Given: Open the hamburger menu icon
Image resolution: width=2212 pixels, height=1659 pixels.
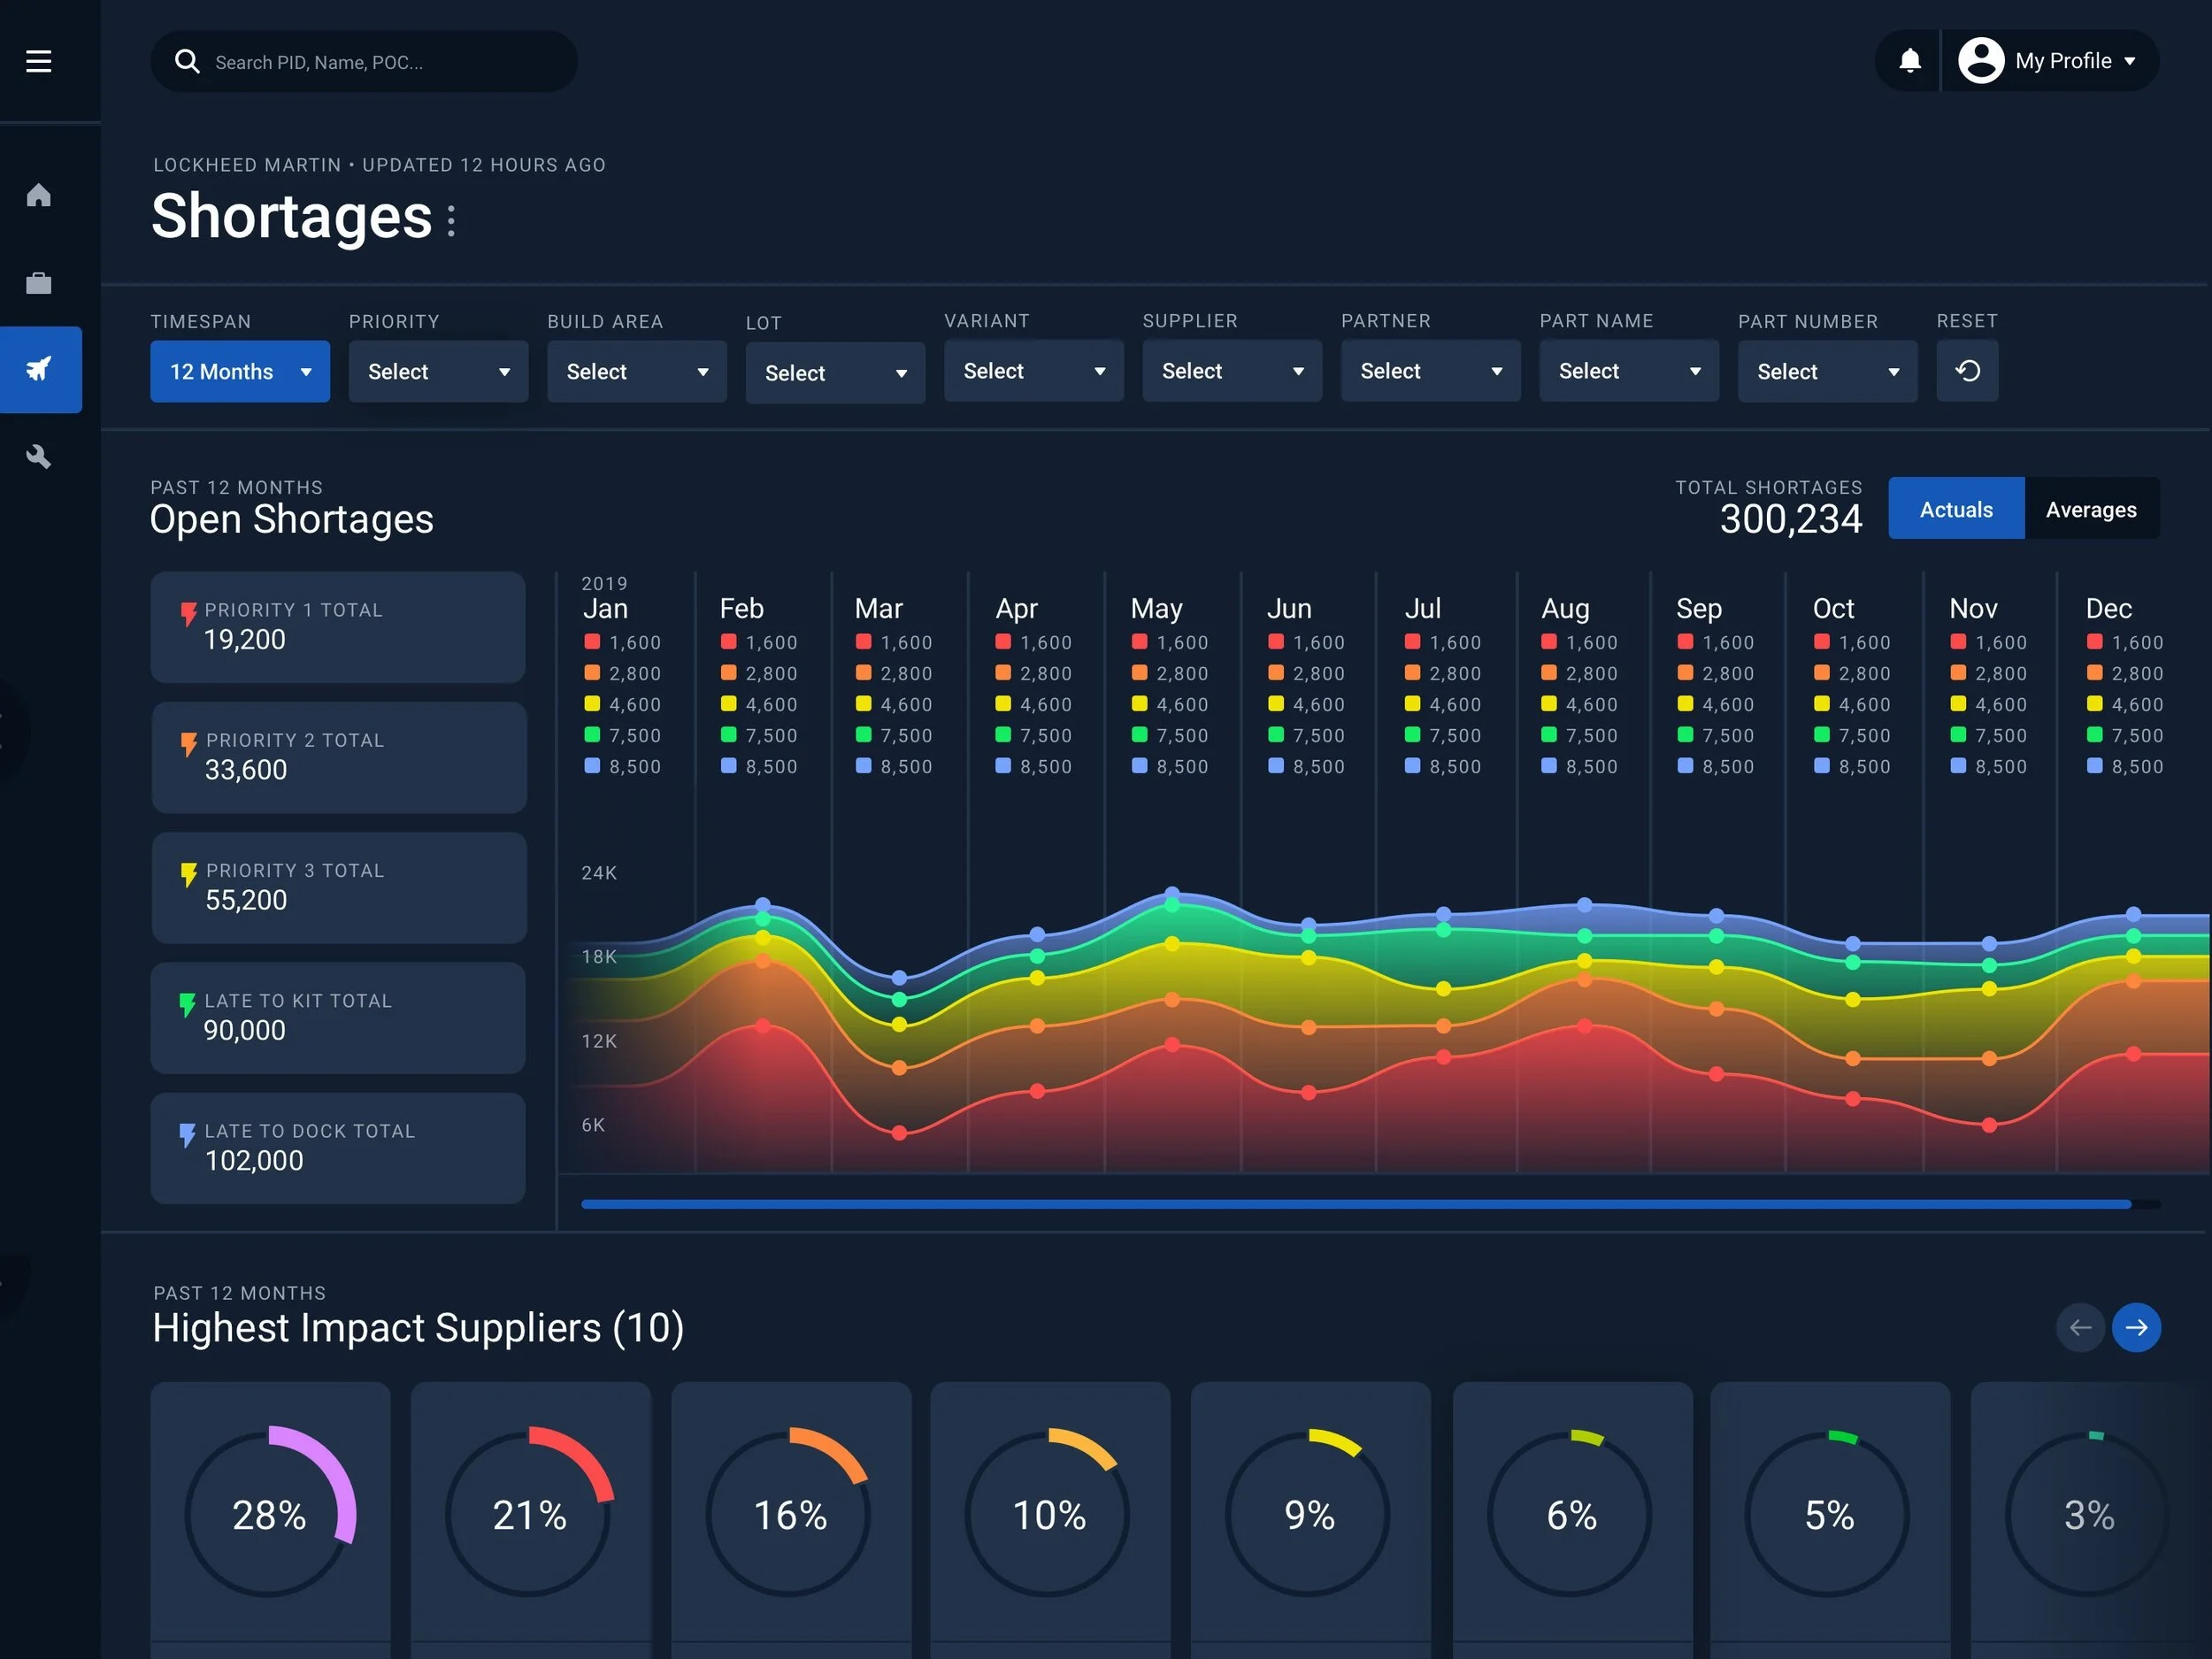Looking at the screenshot, I should (38, 61).
